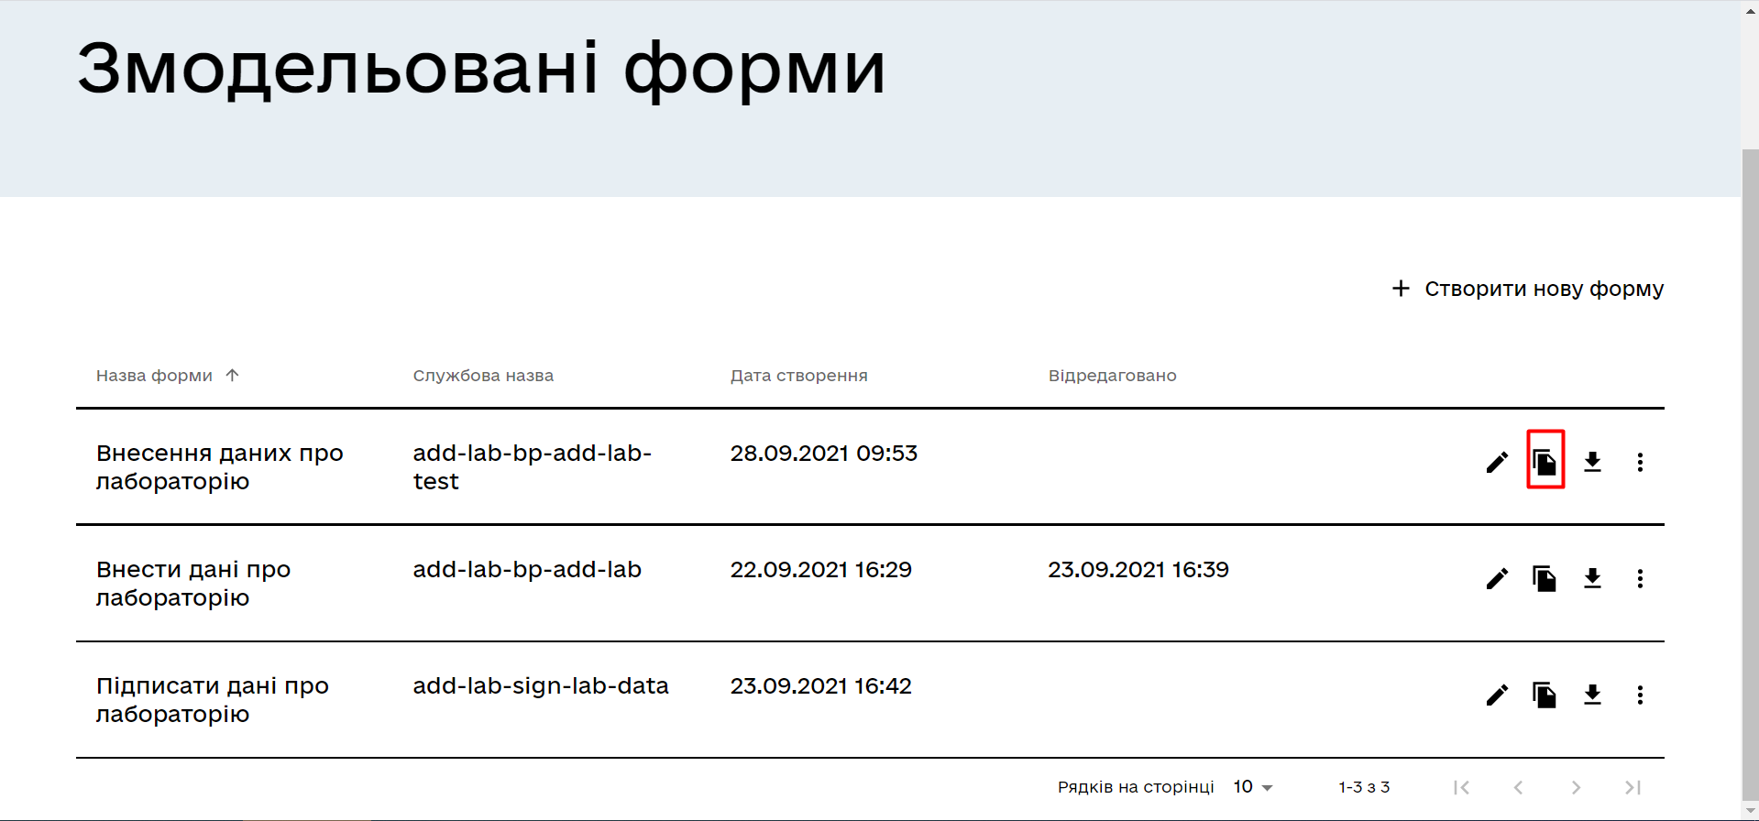Image resolution: width=1759 pixels, height=821 pixels.
Task: Copy the add-lab-sign-lab-data form
Action: click(x=1545, y=695)
